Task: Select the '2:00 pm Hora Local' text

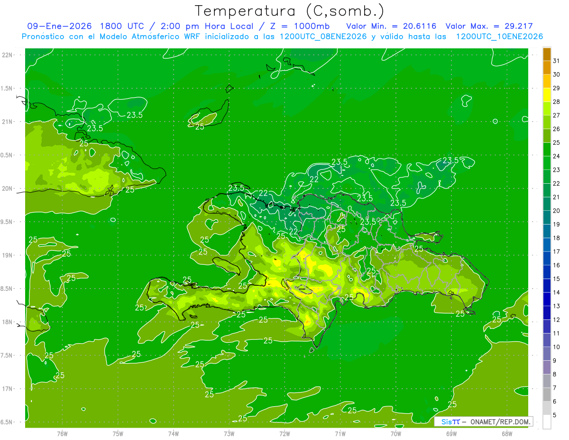Action: (209, 26)
